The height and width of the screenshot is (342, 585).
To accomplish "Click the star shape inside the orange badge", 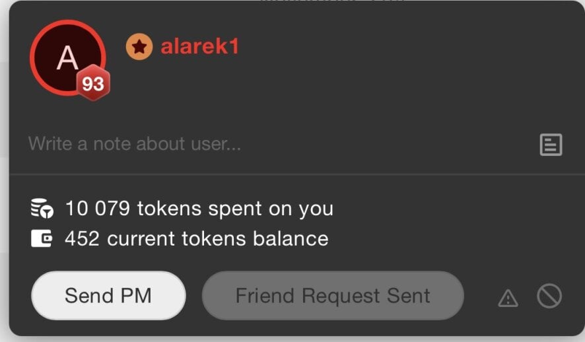I will coord(139,47).
